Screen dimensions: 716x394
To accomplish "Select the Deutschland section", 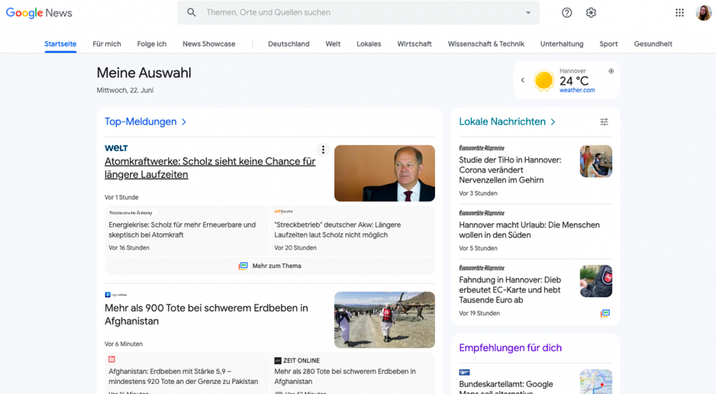I will [x=289, y=44].
